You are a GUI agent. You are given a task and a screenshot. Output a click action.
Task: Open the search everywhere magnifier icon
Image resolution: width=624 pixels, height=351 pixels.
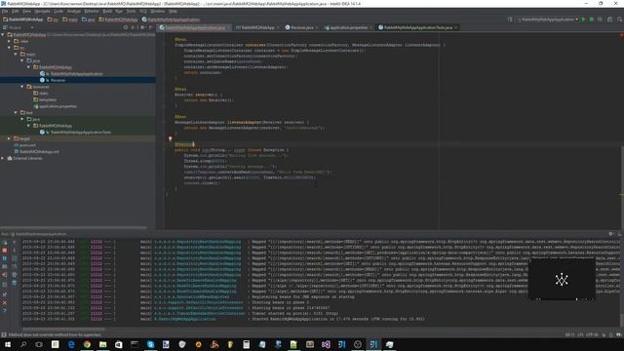620,19
